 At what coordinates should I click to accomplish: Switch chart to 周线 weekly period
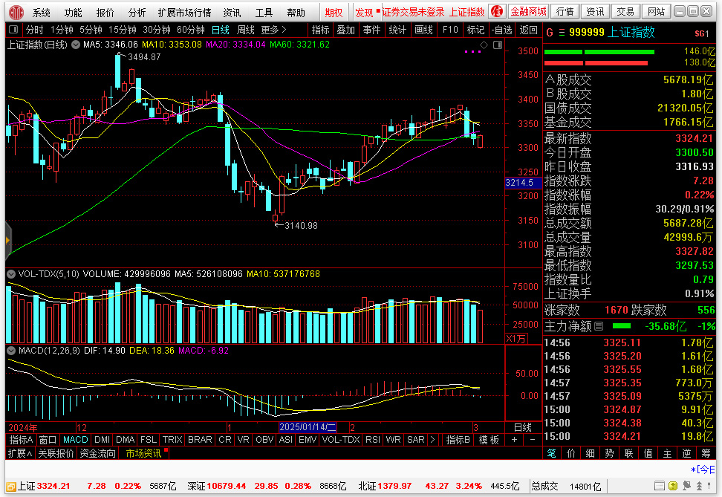point(246,30)
